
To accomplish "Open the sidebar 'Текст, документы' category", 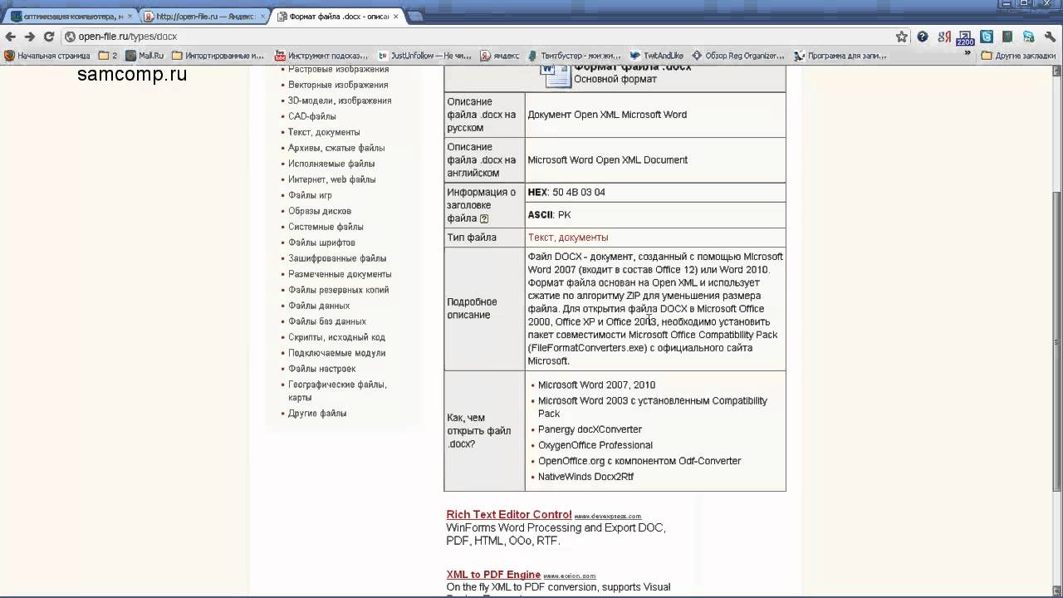I will pos(324,132).
